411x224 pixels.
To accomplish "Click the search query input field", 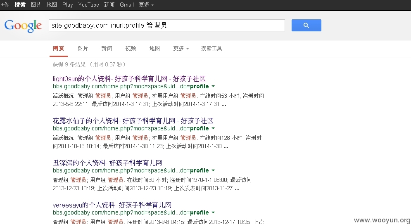I will [x=167, y=26].
